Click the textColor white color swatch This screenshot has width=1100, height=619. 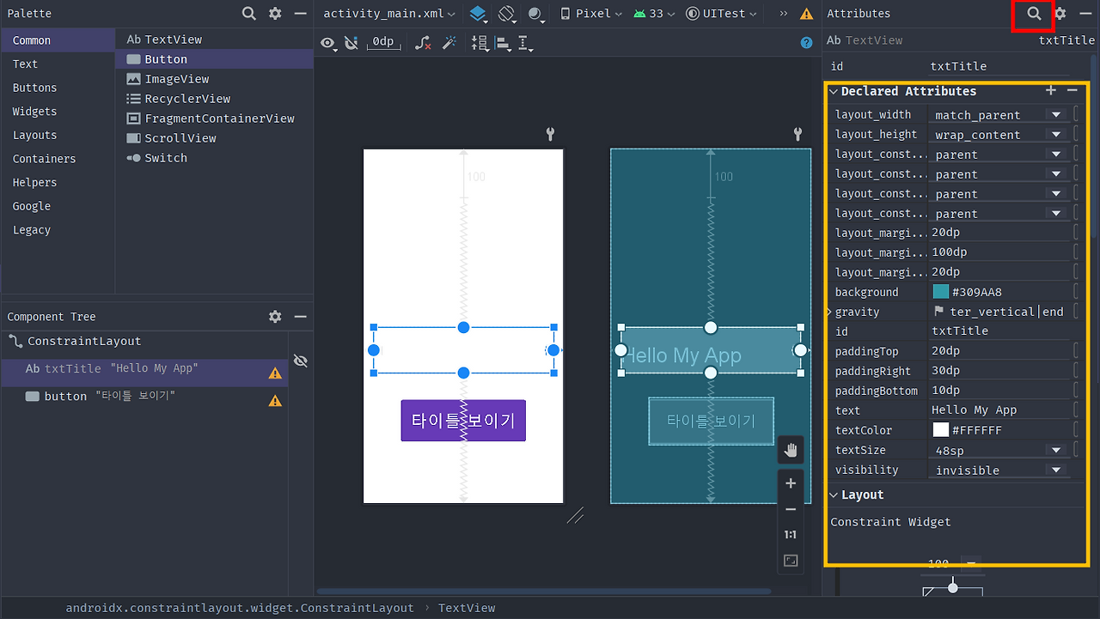943,429
